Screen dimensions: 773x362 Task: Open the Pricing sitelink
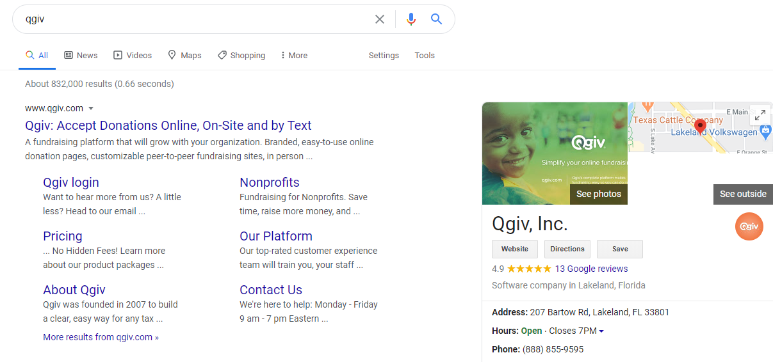63,236
